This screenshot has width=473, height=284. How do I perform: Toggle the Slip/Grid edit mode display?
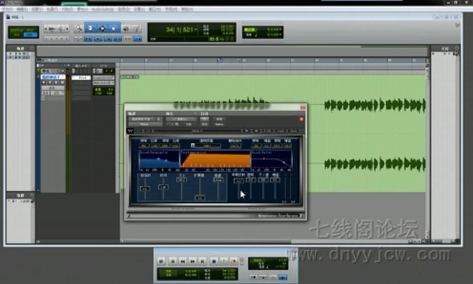[24, 32]
